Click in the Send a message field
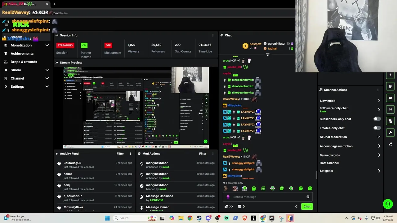This screenshot has width=397, height=223. [x=267, y=197]
